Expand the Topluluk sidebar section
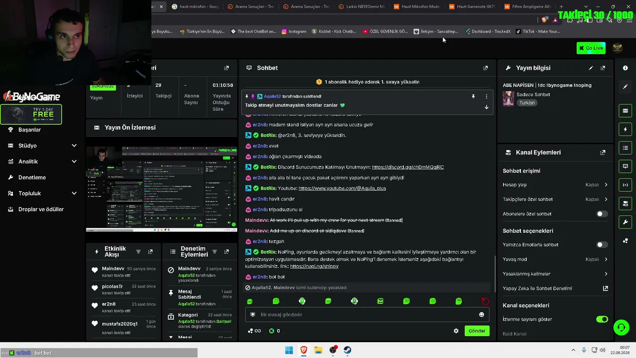This screenshot has height=358, width=636. point(74,193)
